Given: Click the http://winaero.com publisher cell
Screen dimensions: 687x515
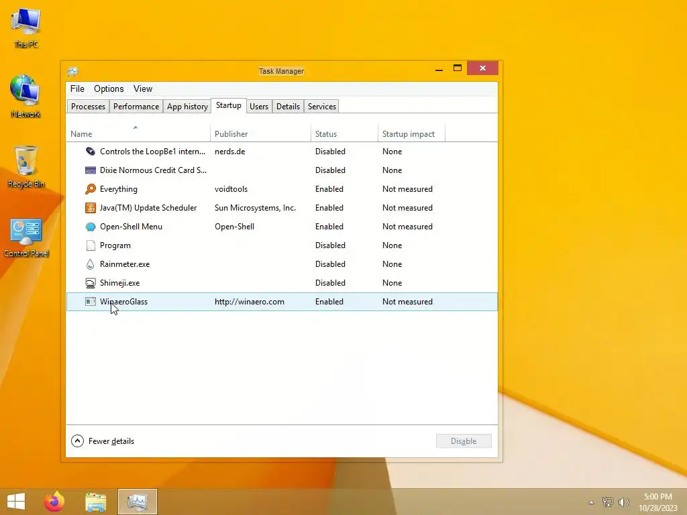Looking at the screenshot, I should 250,302.
